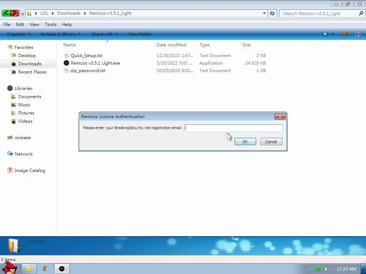Image resolution: width=366 pixels, height=274 pixels.
Task: Click the LOL breadcrumb segment
Action: [x=44, y=13]
